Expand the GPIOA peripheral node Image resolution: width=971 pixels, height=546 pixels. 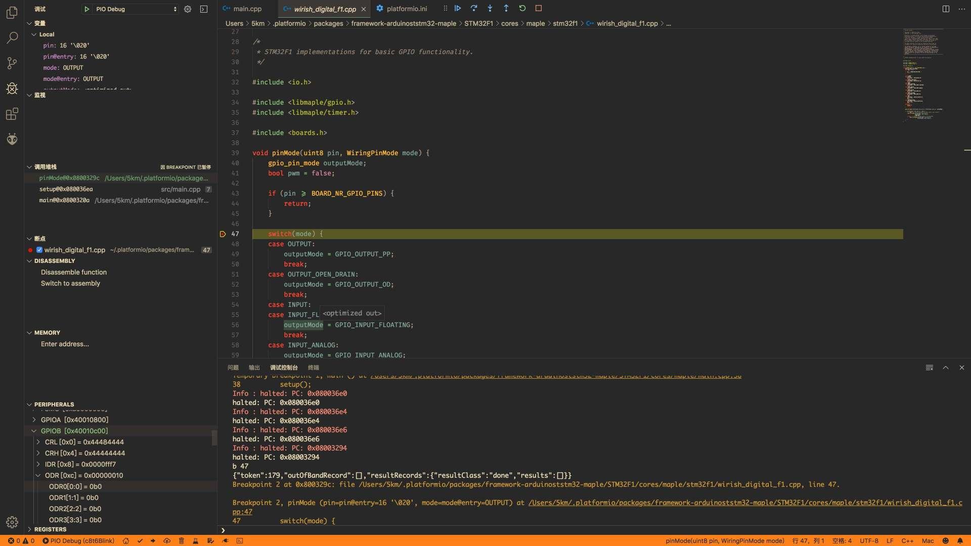pyautogui.click(x=38, y=420)
